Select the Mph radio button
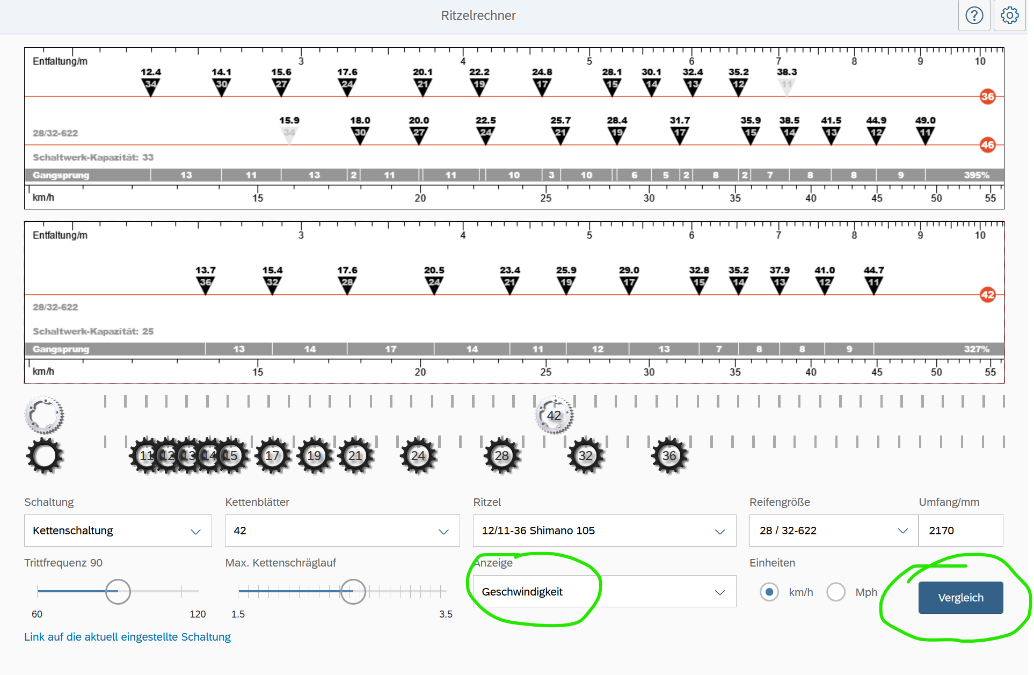 tap(836, 592)
